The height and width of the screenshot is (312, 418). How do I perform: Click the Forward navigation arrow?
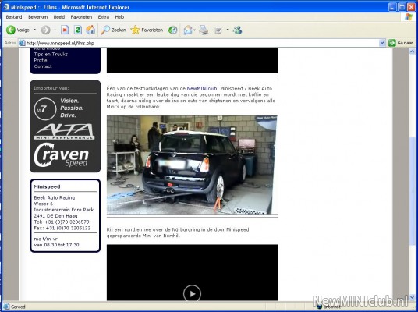[45, 30]
